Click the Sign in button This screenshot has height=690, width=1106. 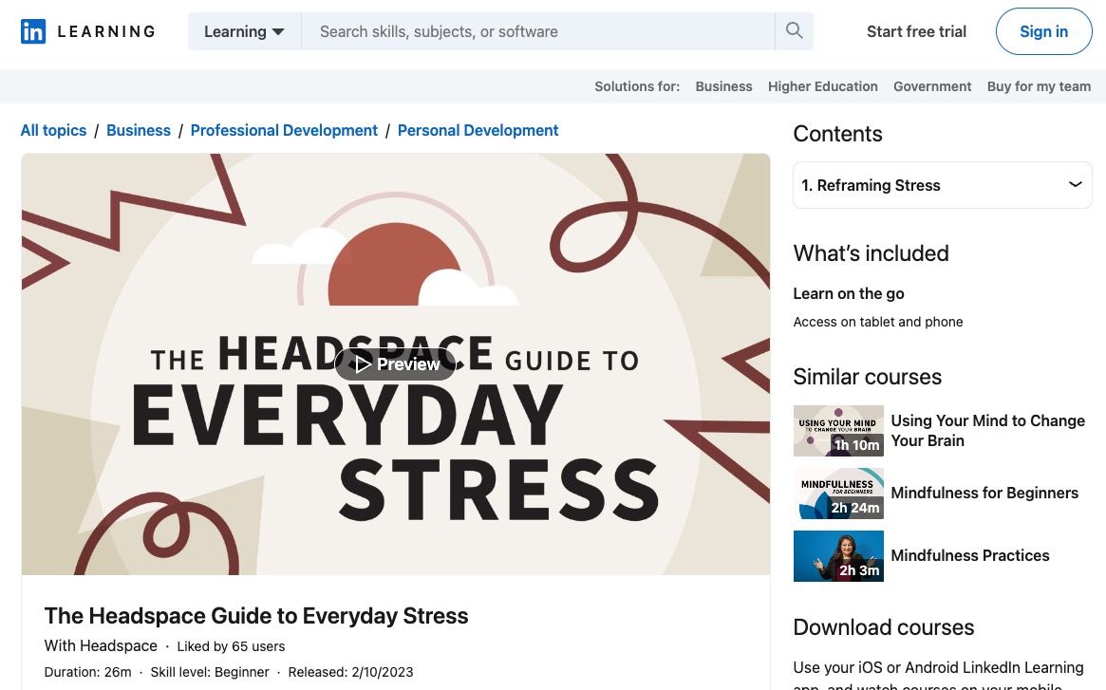(1043, 31)
